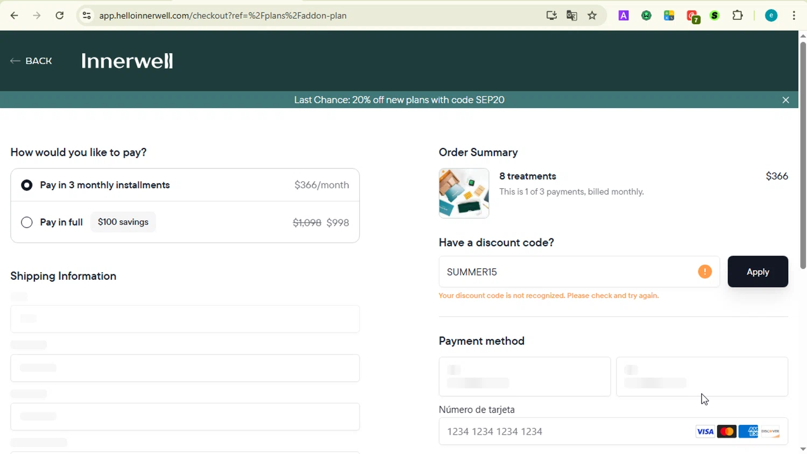
Task: Click the discount code field with SUMMER15
Action: click(x=579, y=272)
